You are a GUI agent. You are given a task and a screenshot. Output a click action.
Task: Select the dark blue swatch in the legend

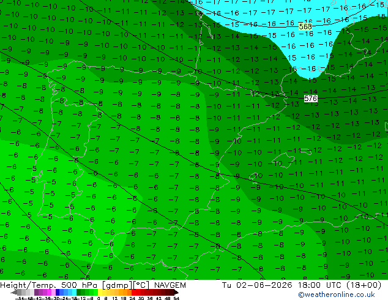click(58, 292)
